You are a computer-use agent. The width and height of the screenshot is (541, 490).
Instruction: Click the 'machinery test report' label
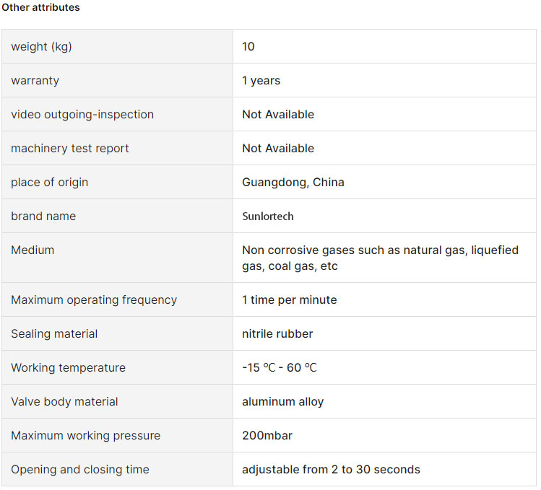(70, 148)
